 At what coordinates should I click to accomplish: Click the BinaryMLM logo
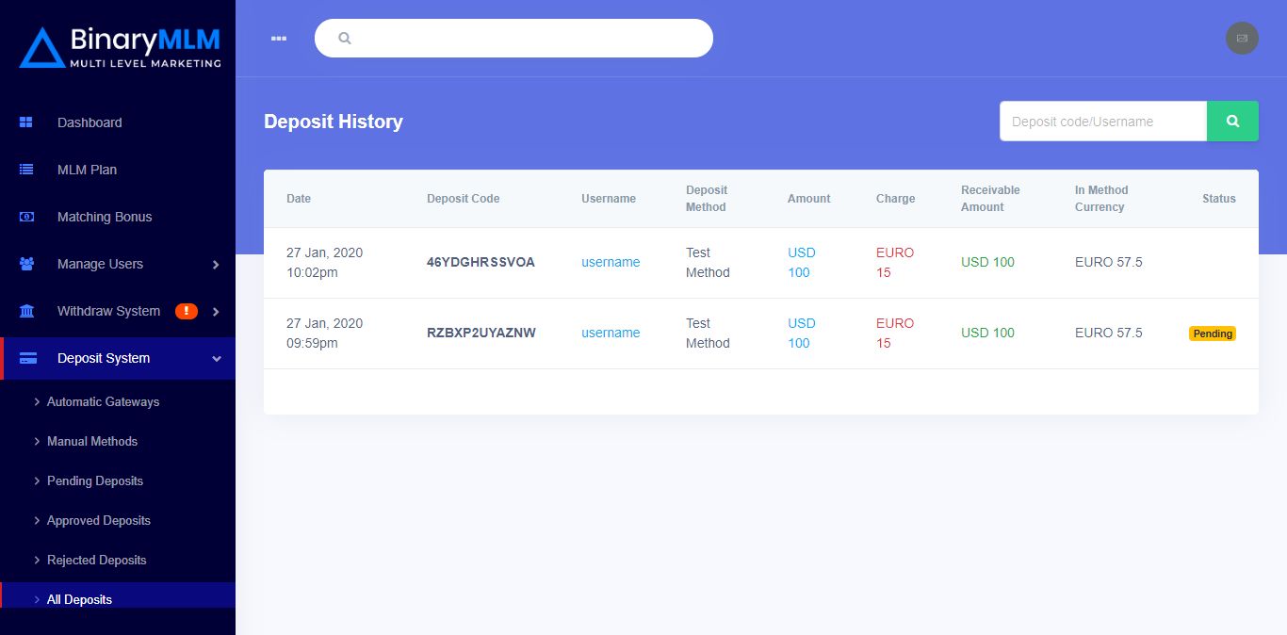pyautogui.click(x=120, y=47)
